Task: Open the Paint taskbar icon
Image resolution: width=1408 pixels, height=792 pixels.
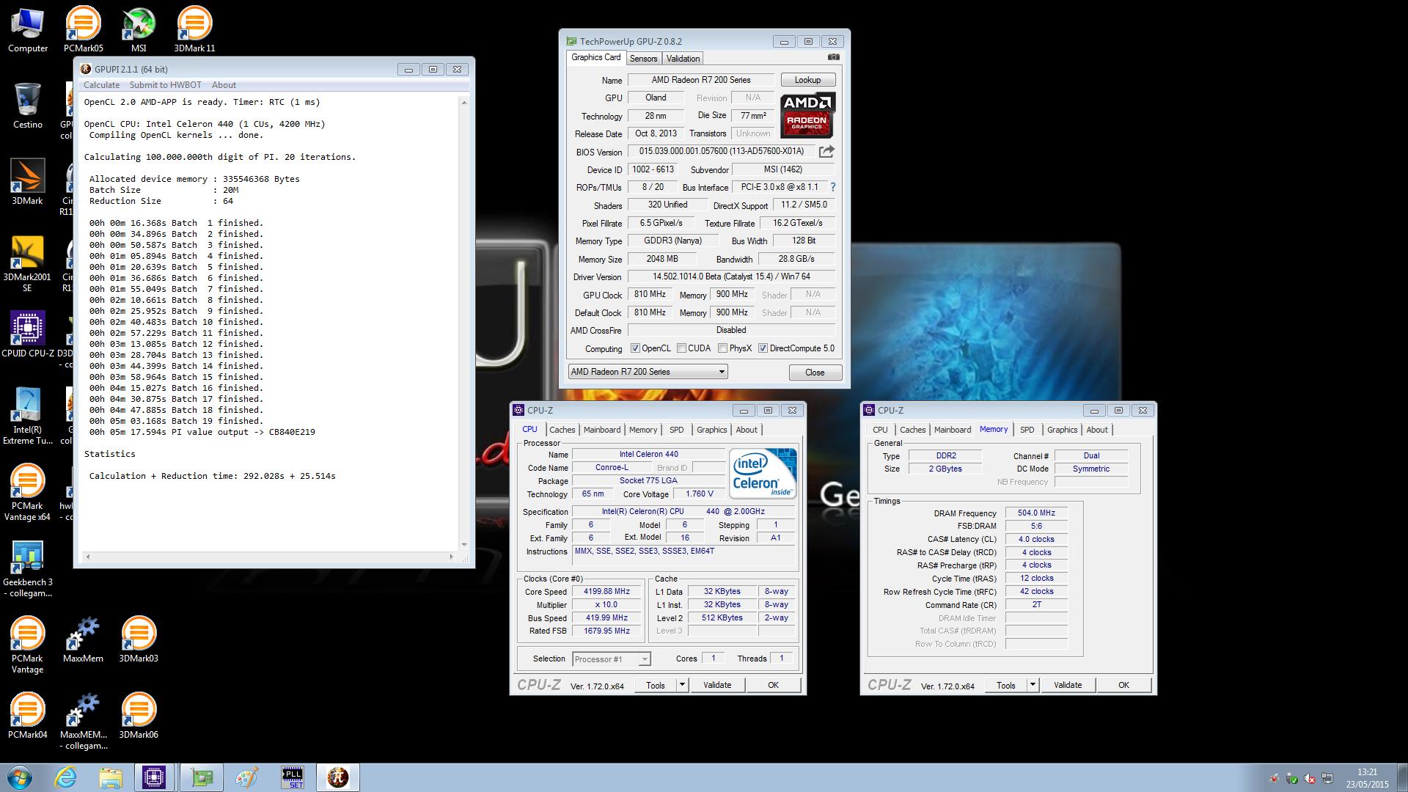Action: [x=247, y=777]
